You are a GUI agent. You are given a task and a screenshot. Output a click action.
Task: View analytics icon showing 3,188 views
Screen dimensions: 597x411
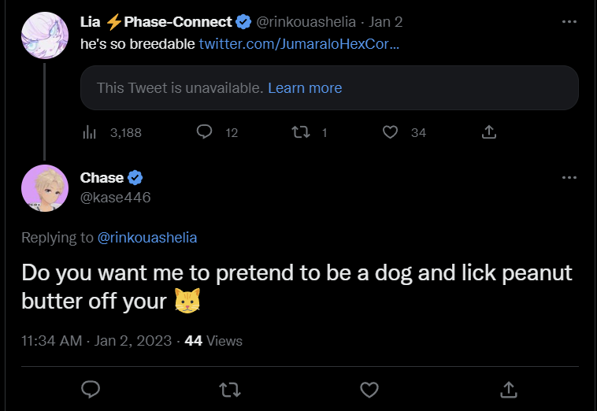point(90,132)
